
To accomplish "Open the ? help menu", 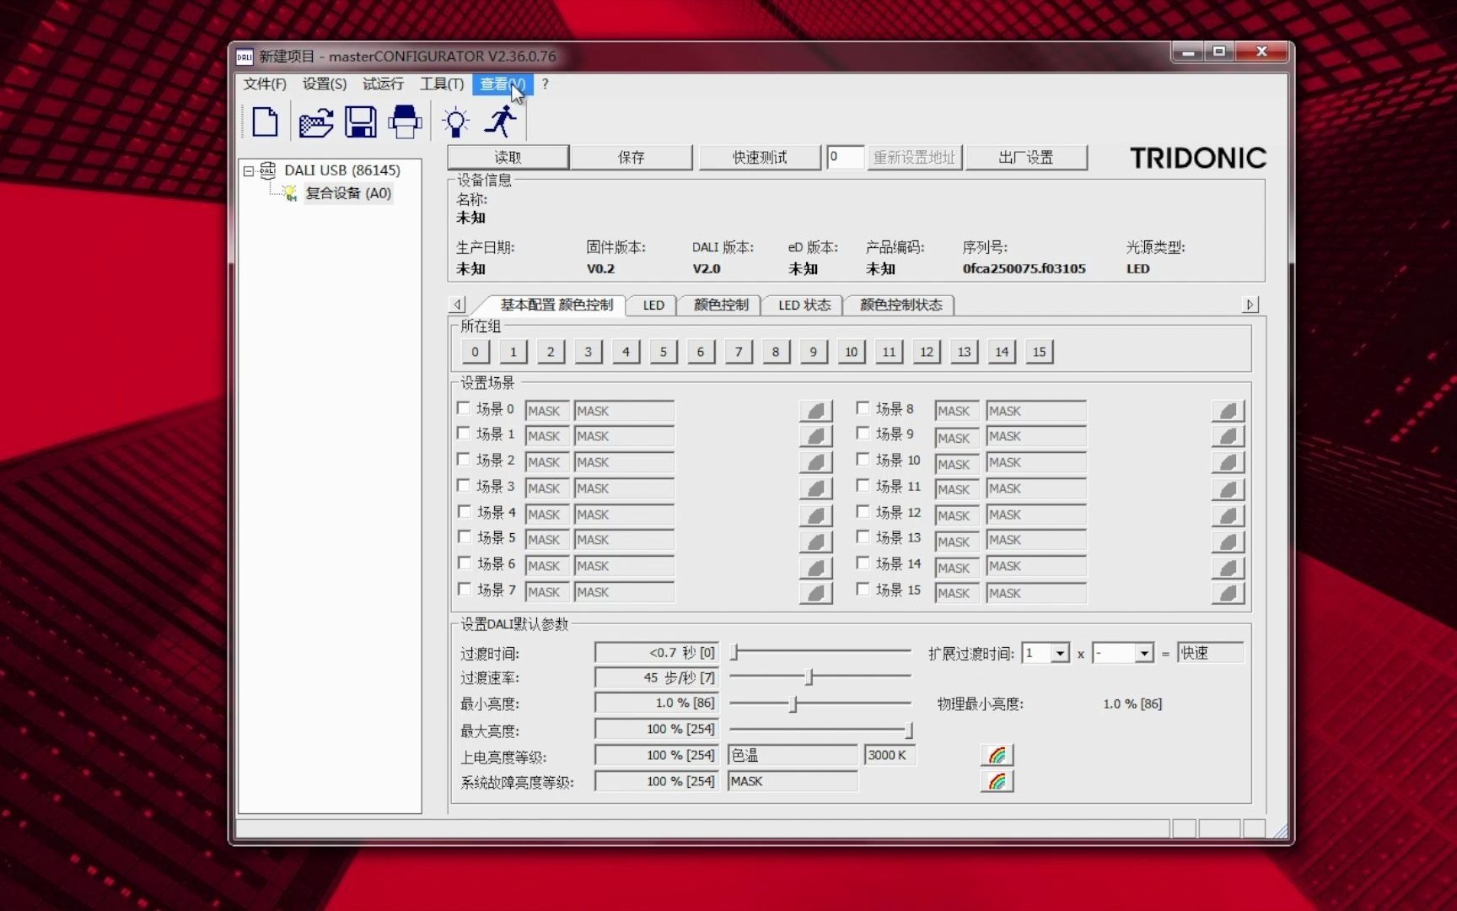I will click(546, 84).
